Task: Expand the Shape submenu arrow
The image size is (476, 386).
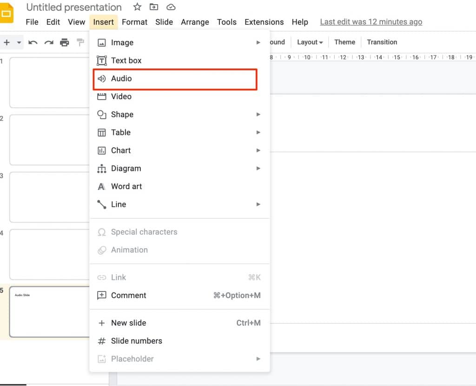Action: click(x=258, y=115)
